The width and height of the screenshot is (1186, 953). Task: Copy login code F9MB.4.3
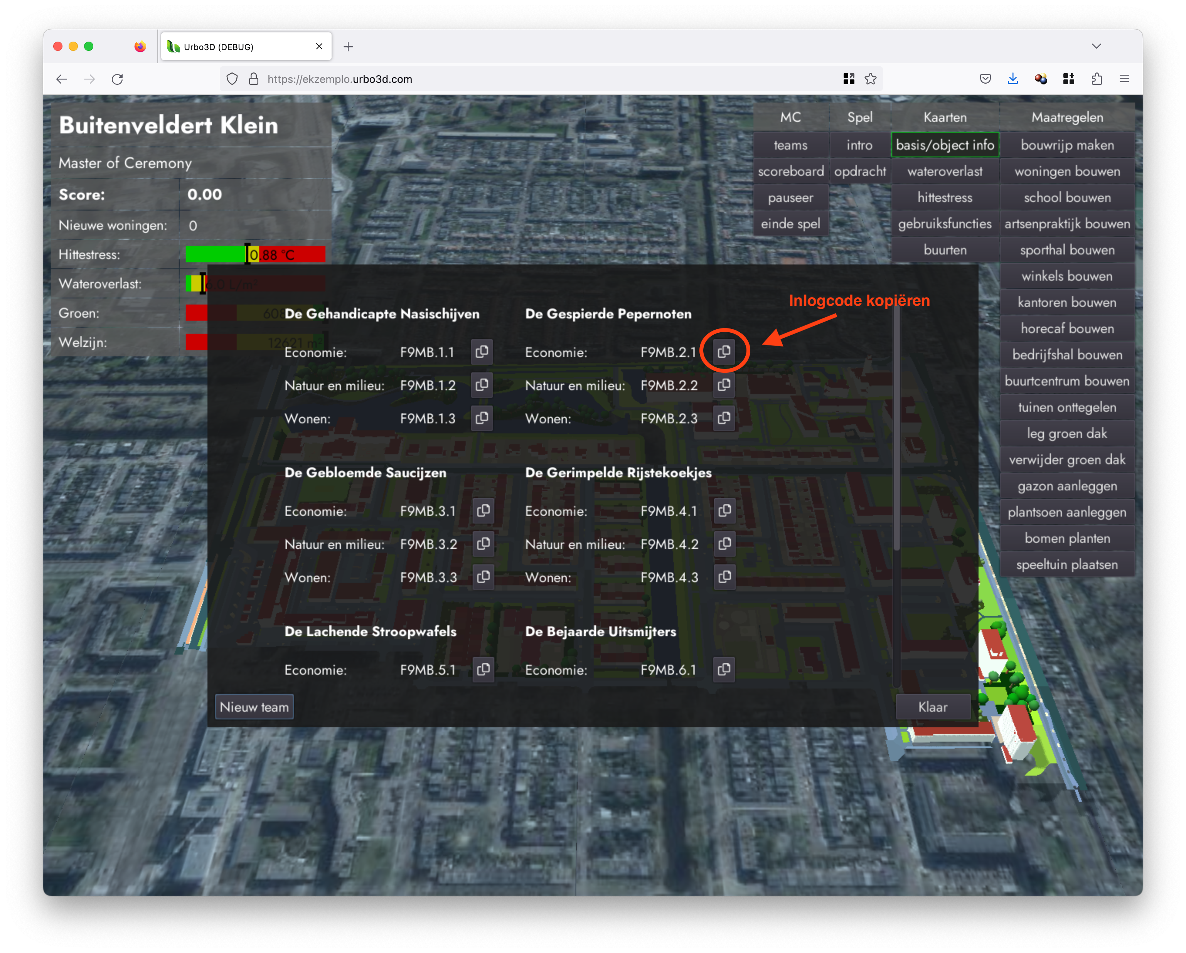pyautogui.click(x=725, y=577)
